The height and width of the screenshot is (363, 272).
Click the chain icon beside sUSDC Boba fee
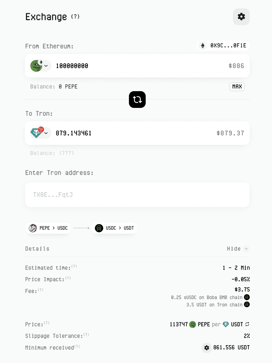(246, 297)
